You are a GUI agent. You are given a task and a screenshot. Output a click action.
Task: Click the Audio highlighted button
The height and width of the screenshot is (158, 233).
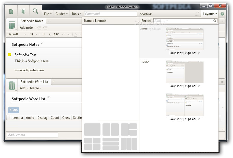[13, 110]
